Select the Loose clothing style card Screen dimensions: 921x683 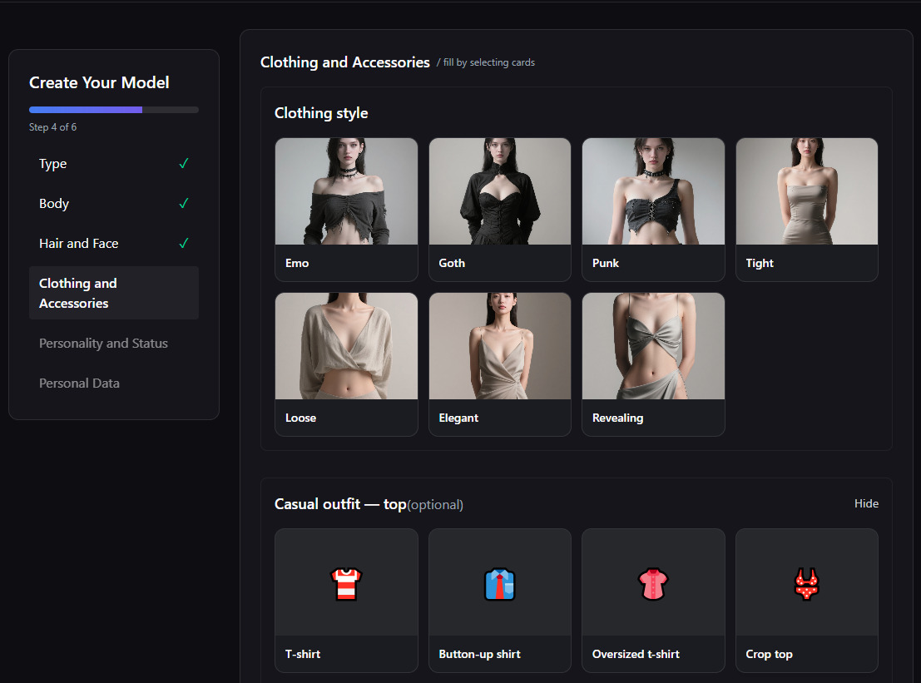click(346, 363)
